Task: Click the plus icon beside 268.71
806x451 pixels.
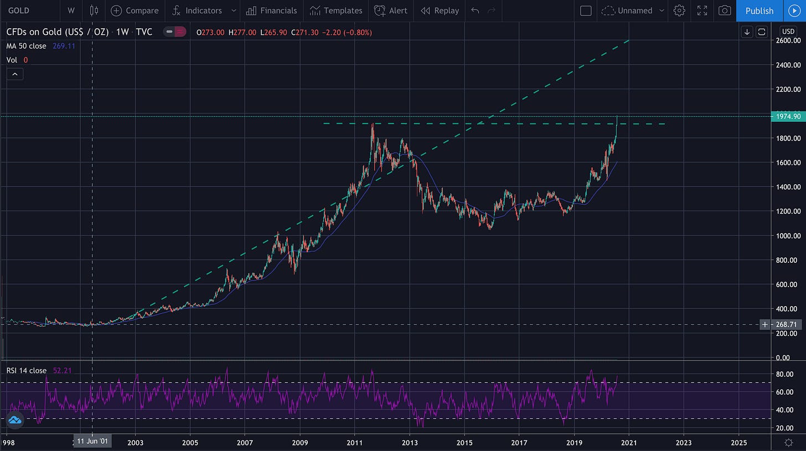Action: [x=765, y=324]
